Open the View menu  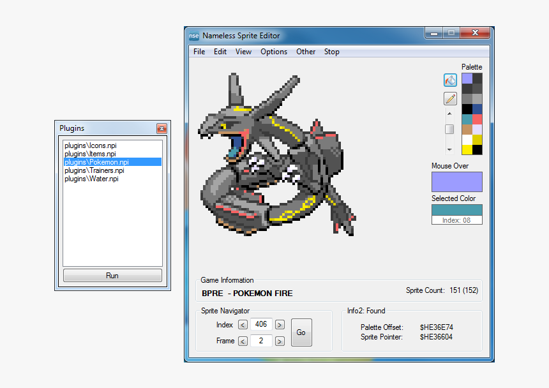(243, 52)
